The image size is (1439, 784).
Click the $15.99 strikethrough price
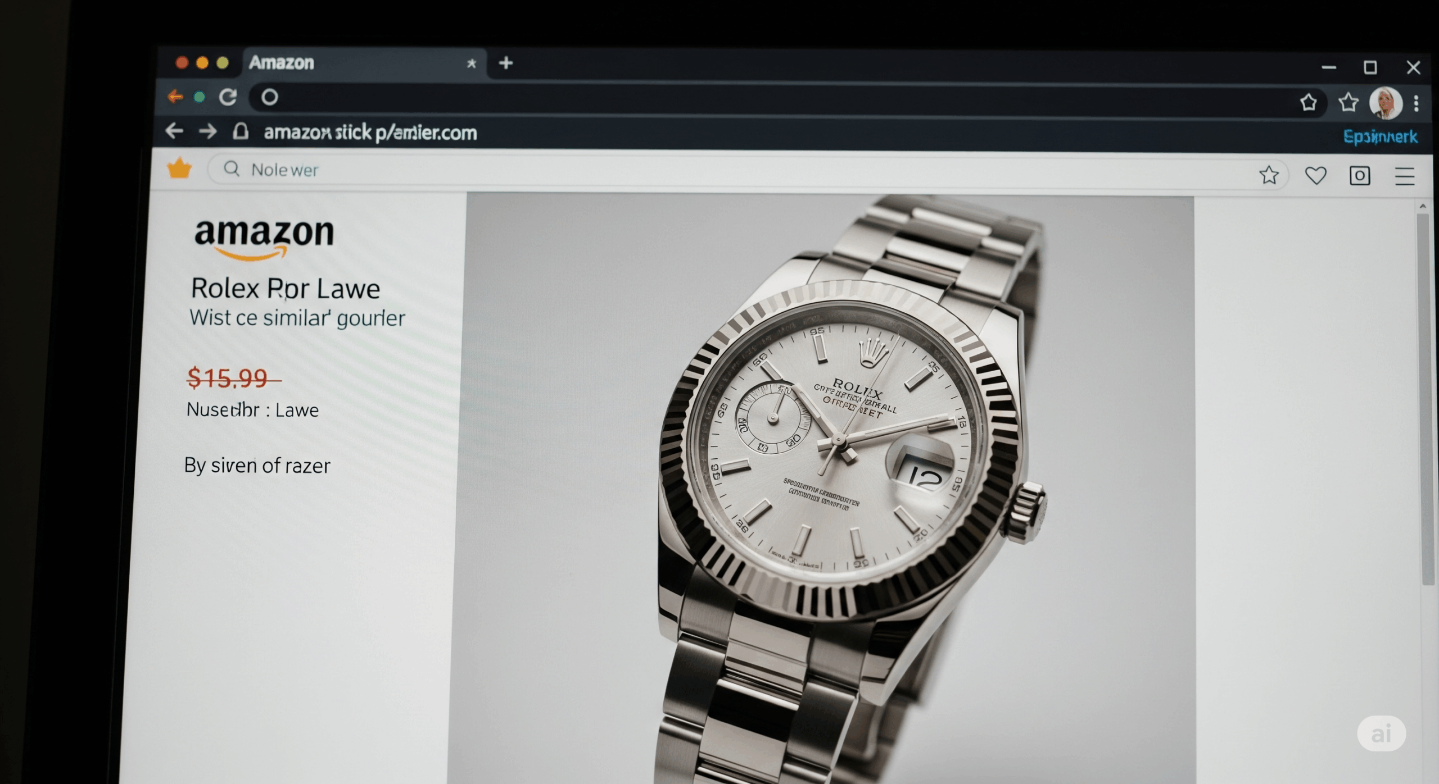[233, 377]
